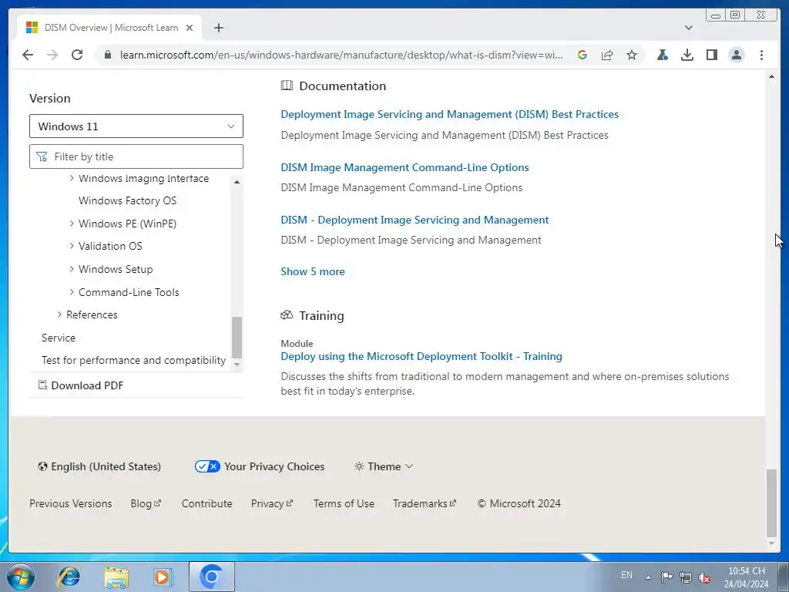Click Show 5 more link
The height and width of the screenshot is (592, 789).
[x=313, y=271]
